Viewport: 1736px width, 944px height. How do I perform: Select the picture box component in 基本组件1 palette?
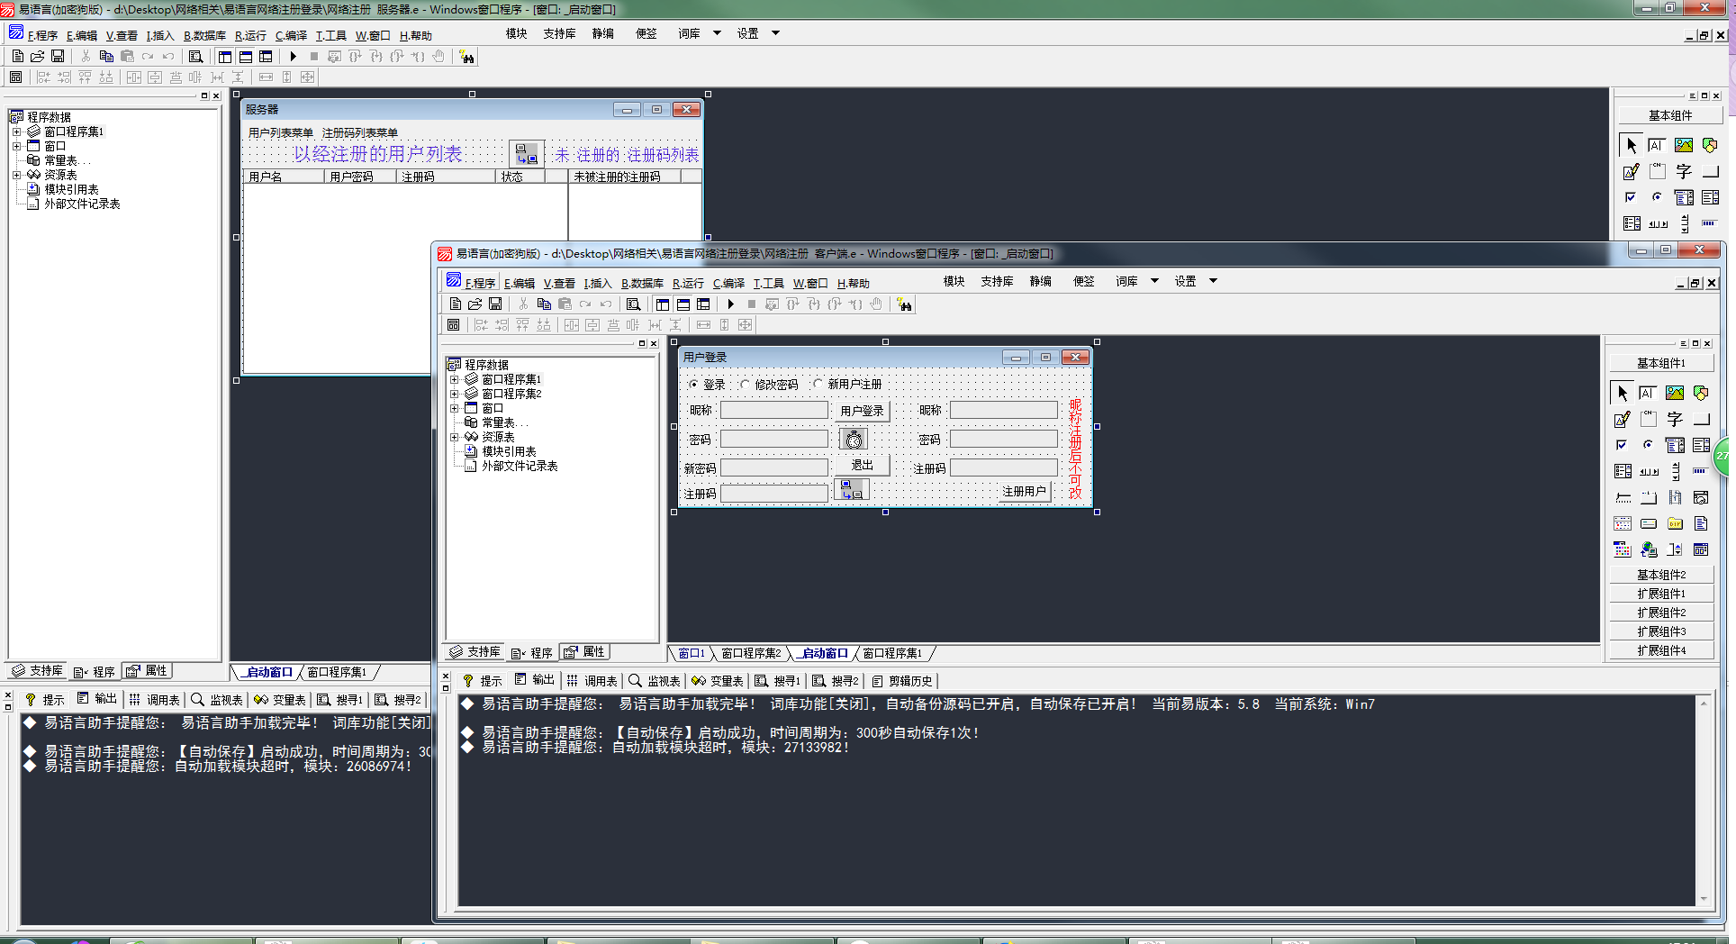[x=1674, y=393]
